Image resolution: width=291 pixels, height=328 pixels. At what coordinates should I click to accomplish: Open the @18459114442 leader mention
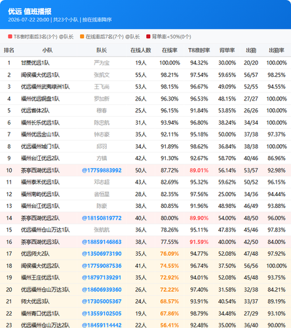(102, 325)
